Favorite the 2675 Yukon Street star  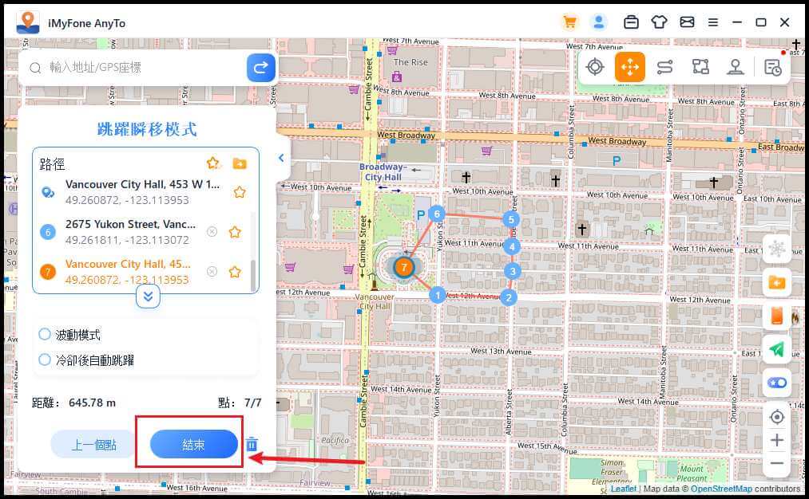(235, 232)
